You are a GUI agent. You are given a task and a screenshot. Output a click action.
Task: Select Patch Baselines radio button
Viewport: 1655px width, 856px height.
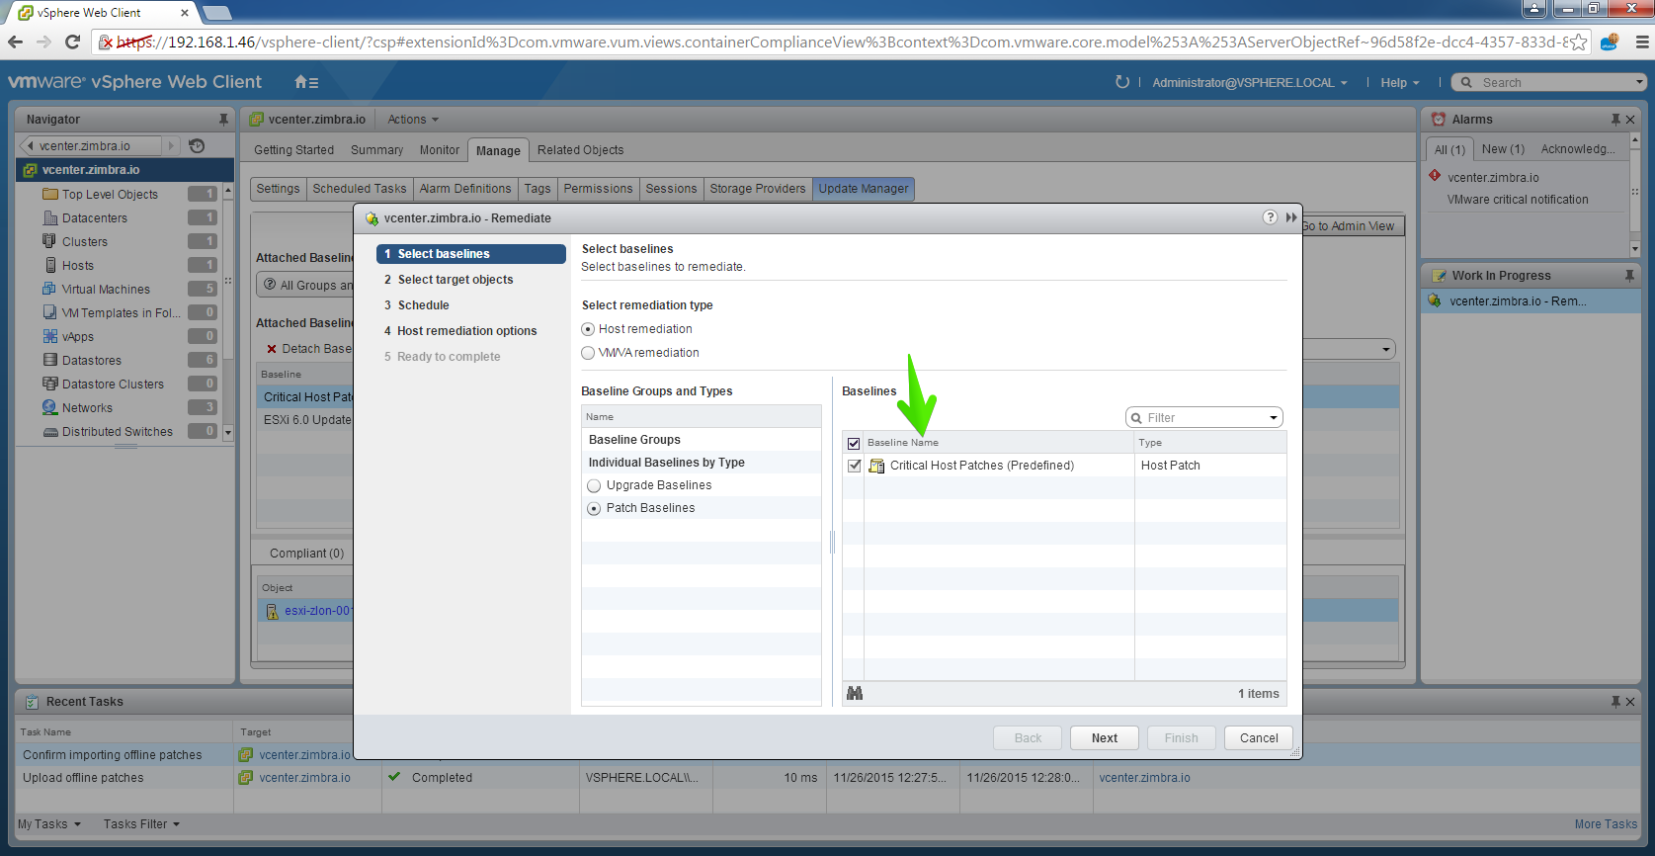click(594, 508)
